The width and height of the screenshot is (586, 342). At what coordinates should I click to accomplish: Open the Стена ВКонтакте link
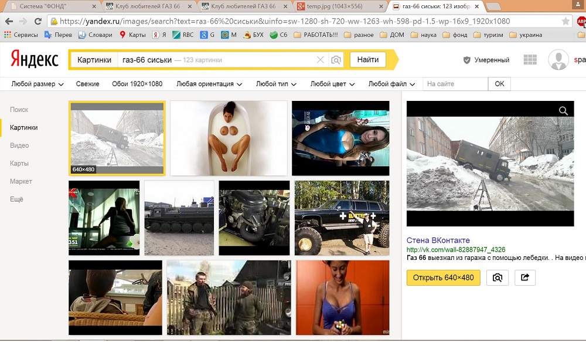[x=438, y=241]
